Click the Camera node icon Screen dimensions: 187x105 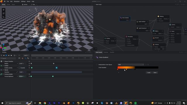coord(170,24)
